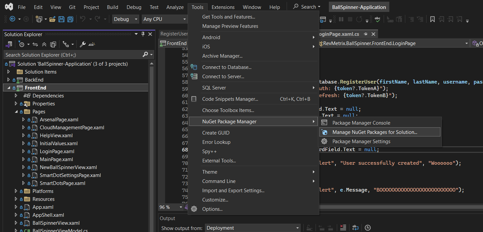Click the New Project icon in toolbar
The image size is (483, 232).
coord(39,19)
